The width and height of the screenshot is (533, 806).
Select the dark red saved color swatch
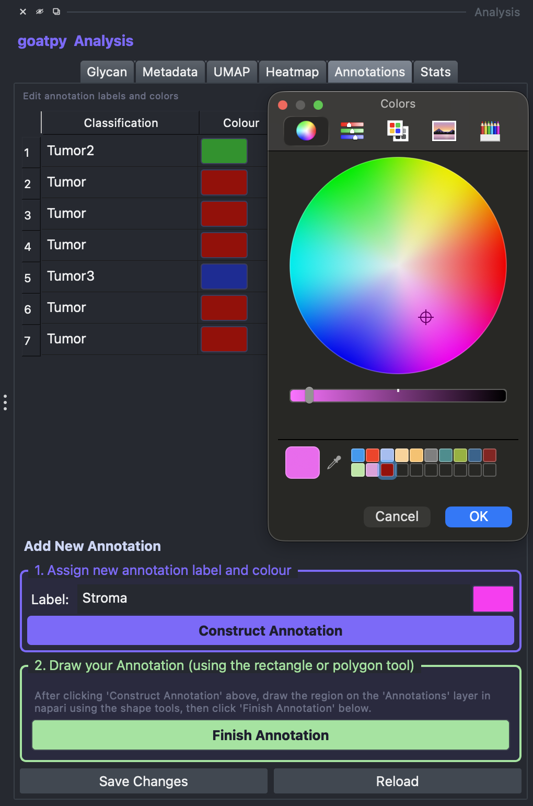(387, 469)
